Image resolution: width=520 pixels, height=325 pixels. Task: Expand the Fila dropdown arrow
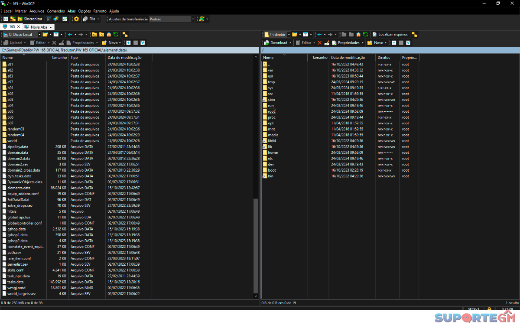pyautogui.click(x=98, y=19)
